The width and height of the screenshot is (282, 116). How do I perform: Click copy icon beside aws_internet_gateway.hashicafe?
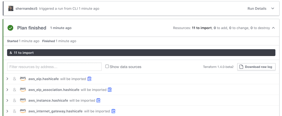point(113,111)
